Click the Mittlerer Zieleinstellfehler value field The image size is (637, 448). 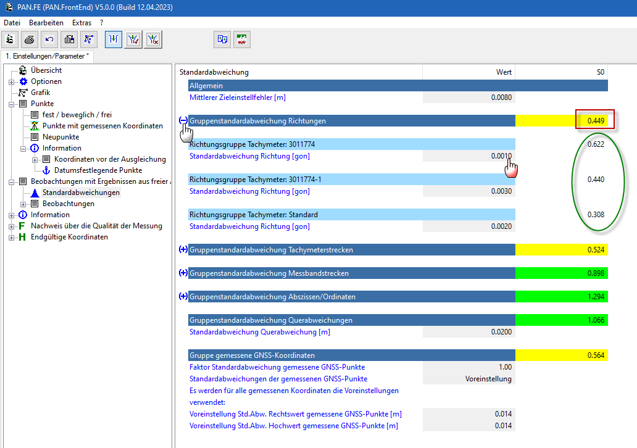tap(468, 97)
